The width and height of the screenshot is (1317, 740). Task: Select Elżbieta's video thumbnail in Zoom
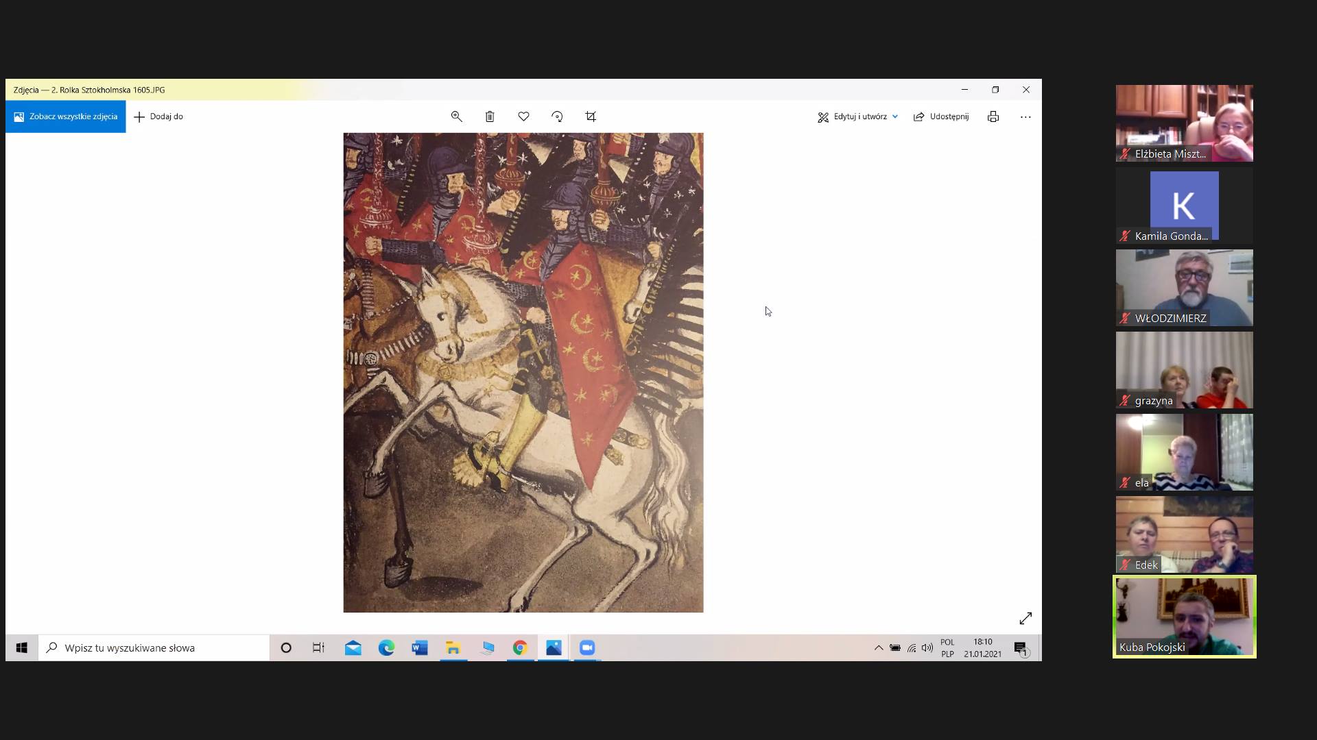click(1185, 123)
